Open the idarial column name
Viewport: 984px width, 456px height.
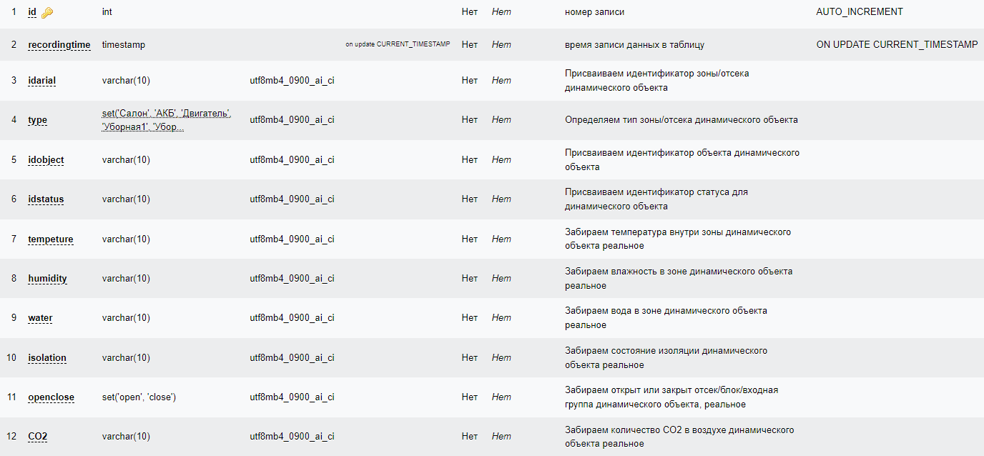pos(42,80)
